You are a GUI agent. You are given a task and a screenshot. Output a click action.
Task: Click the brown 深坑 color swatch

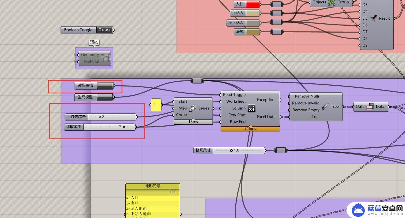pyautogui.click(x=253, y=32)
